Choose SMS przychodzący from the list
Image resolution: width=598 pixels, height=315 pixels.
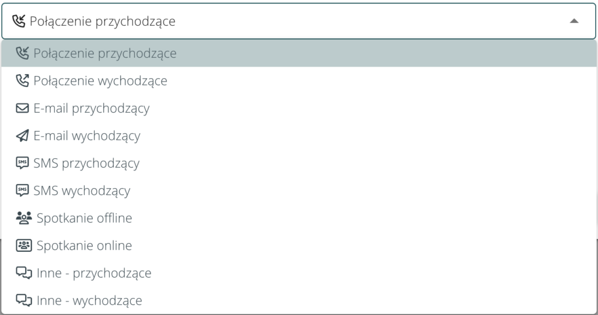86,164
